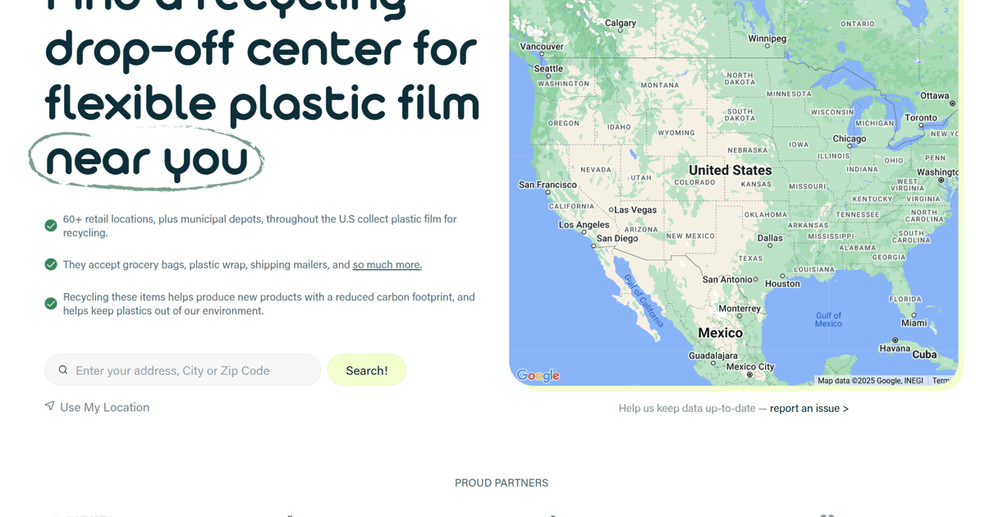Click the magnifier icon in the search field
Screen dimensions: 985x517
(63, 369)
